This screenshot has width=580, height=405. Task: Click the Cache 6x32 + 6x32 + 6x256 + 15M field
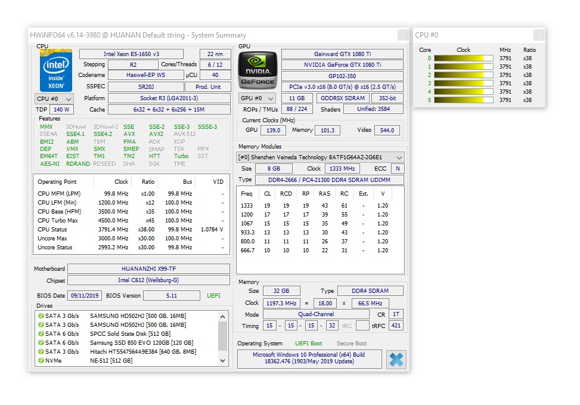point(169,110)
